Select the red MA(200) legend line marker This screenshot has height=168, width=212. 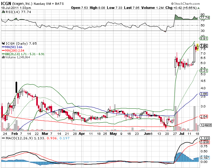point(3,50)
